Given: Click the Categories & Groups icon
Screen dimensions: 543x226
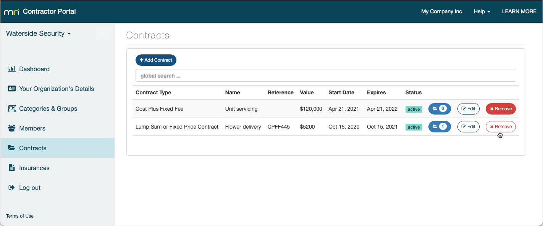Looking at the screenshot, I should click(11, 108).
